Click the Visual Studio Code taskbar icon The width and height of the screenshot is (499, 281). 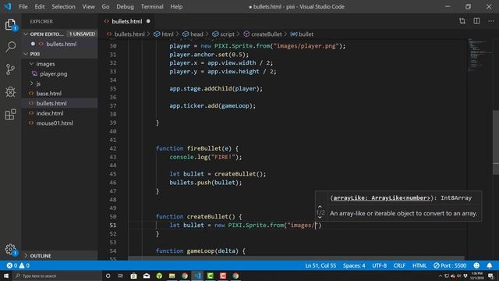(197, 276)
